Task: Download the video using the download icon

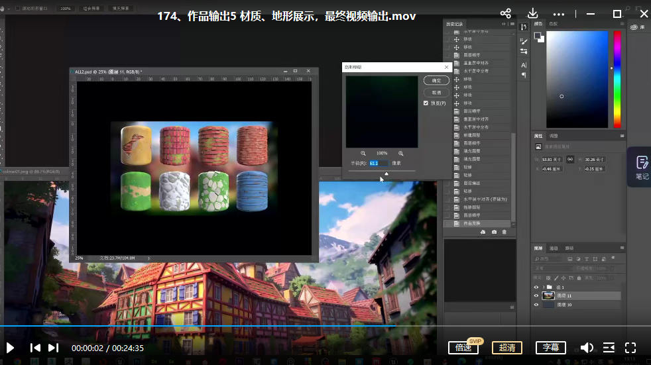Action: pyautogui.click(x=533, y=14)
